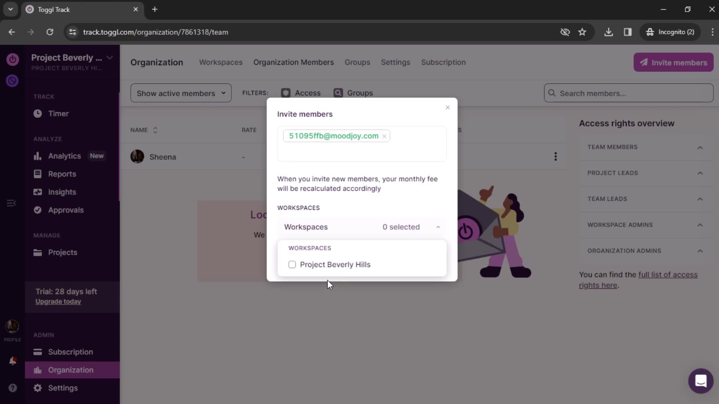Image resolution: width=719 pixels, height=404 pixels.
Task: Switch to the Organization Members tab
Action: click(x=294, y=62)
